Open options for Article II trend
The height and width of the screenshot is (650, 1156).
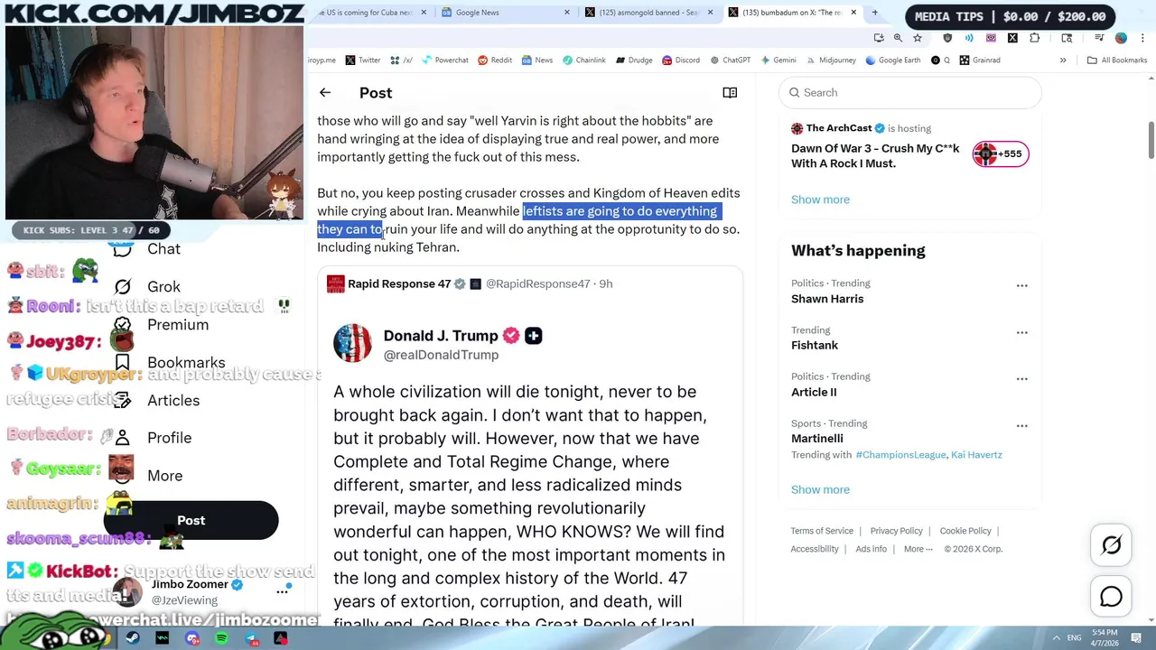click(1021, 378)
